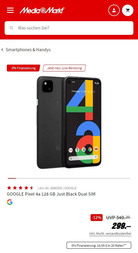Image resolution: width=138 pixels, height=253 pixels.
Task: Click the back chevron before Smartphones
Action: [2, 50]
